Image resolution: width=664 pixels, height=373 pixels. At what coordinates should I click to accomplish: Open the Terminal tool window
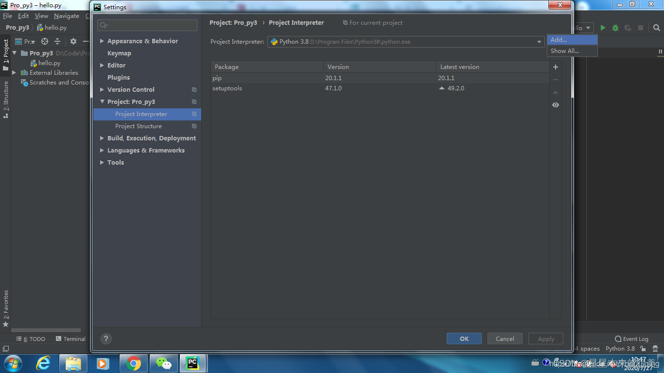[70, 339]
